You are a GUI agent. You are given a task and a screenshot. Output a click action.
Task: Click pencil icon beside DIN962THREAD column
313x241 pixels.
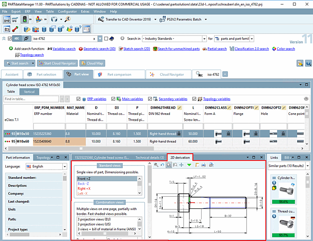179,108
